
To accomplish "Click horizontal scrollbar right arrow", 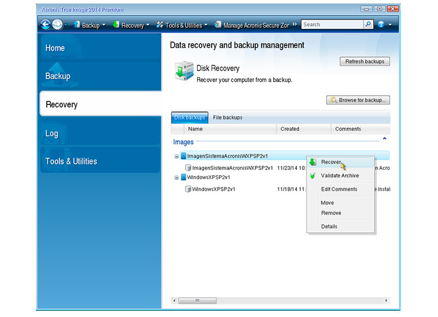I will tap(386, 301).
